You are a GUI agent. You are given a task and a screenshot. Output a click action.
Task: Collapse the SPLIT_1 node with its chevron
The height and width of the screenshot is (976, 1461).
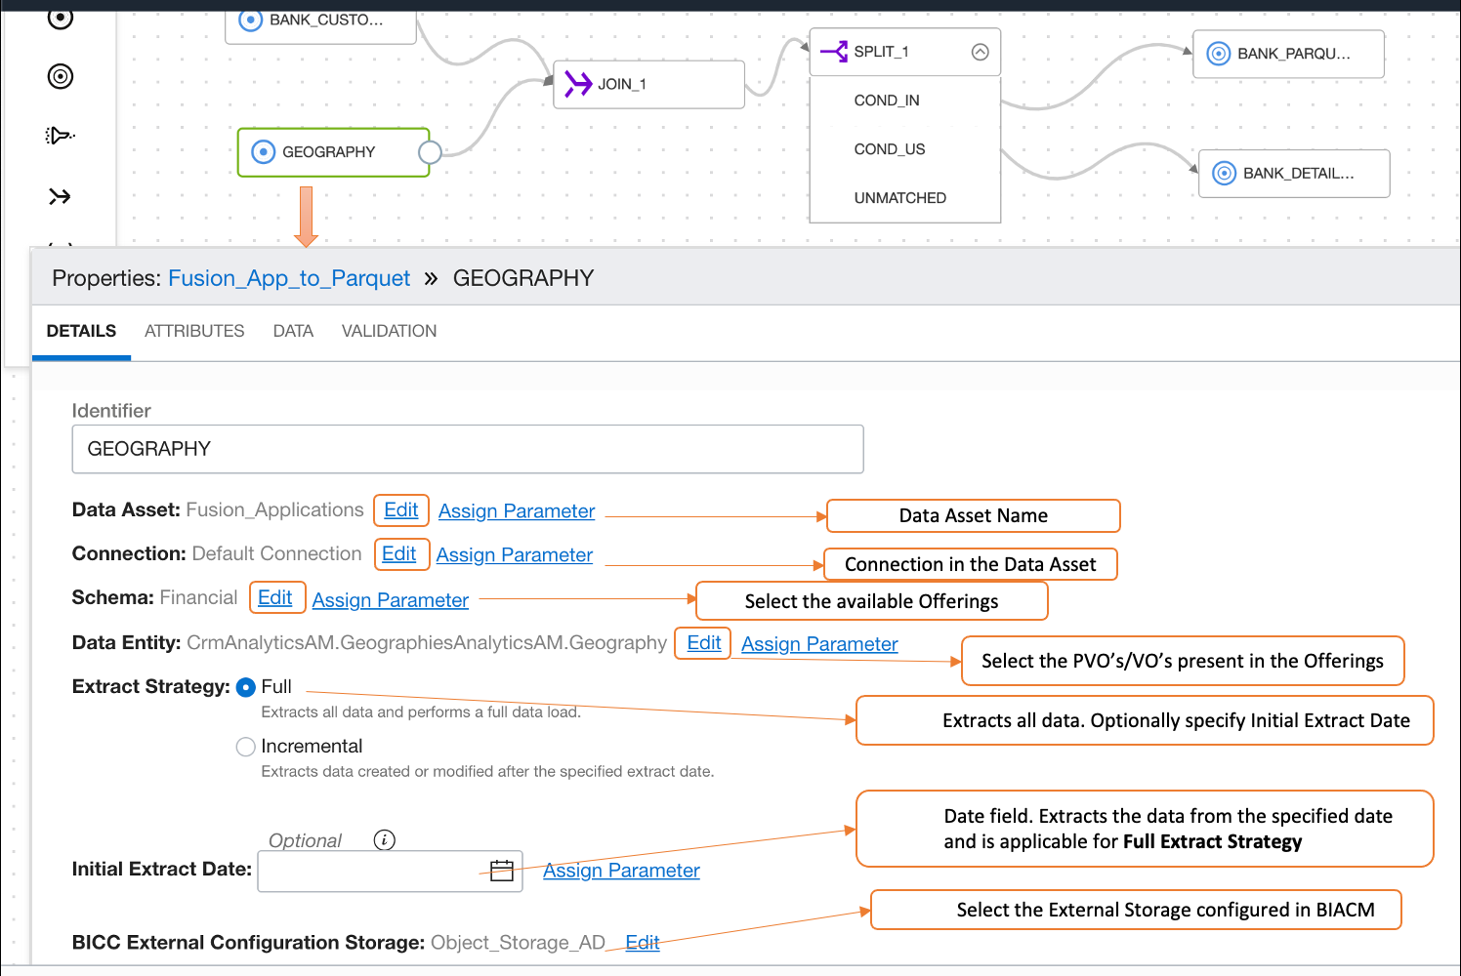coord(981,52)
